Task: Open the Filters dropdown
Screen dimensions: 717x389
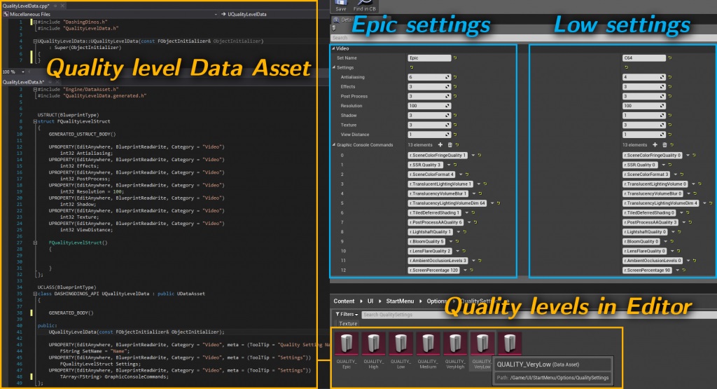Action: 347,315
